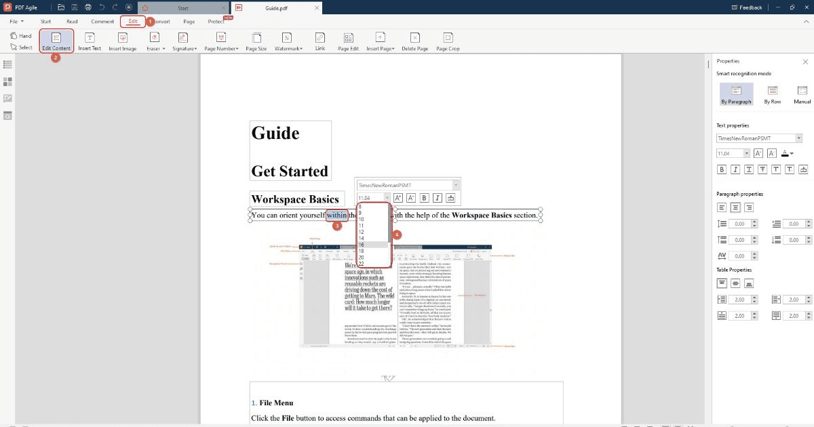Choose the Select cursor tool
The image size is (814, 427).
point(21,47)
